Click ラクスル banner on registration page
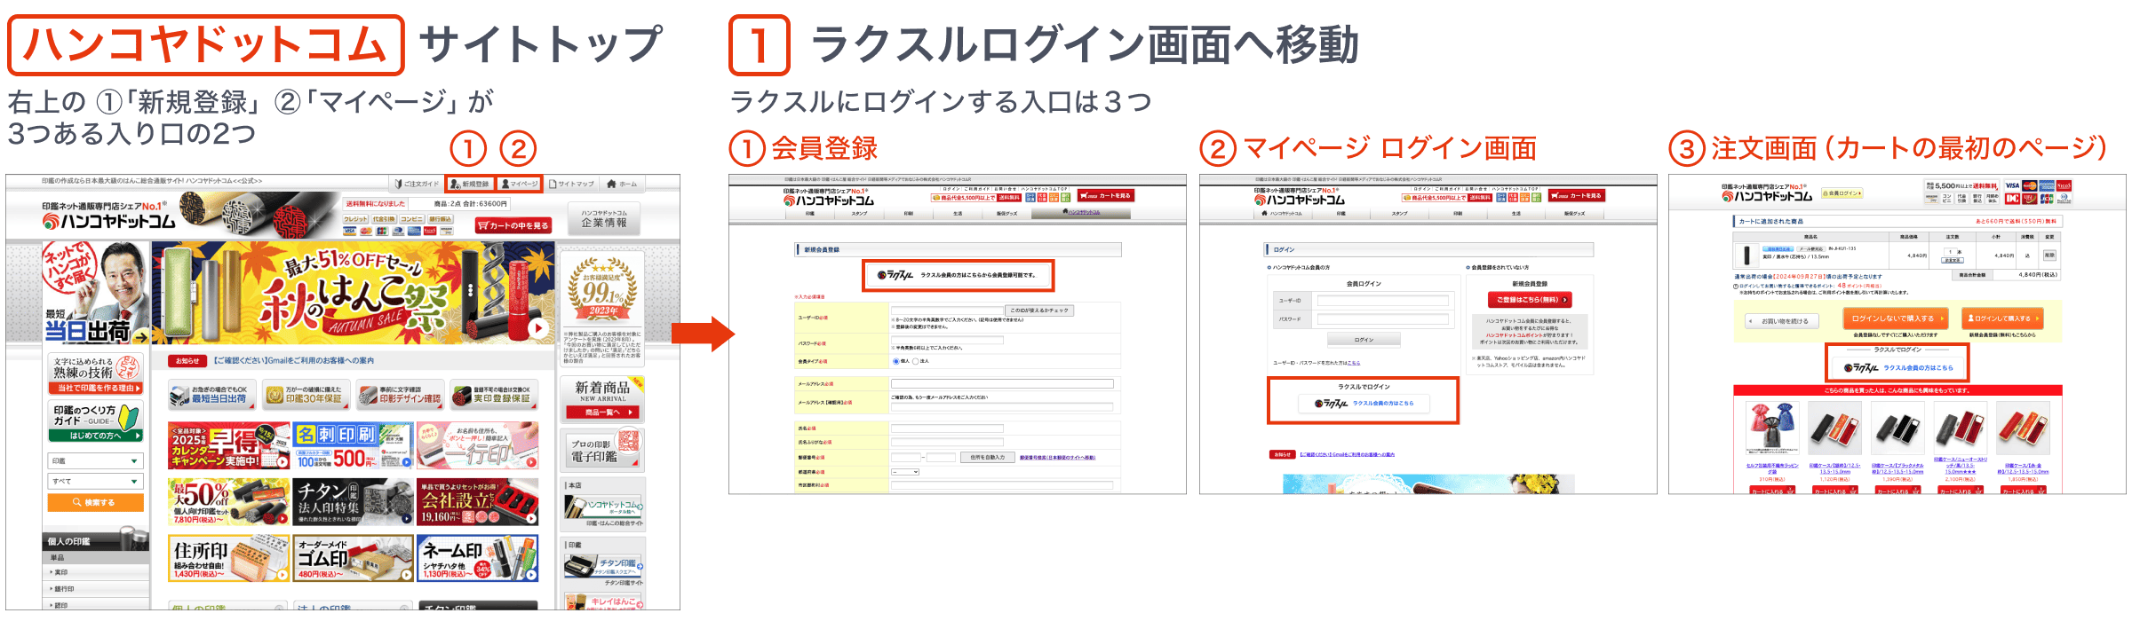2132x621 pixels. [x=959, y=275]
